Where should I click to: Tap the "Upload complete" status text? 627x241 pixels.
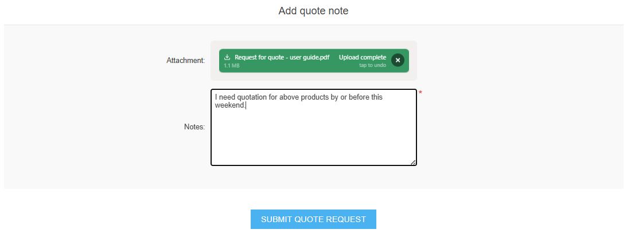(x=362, y=57)
